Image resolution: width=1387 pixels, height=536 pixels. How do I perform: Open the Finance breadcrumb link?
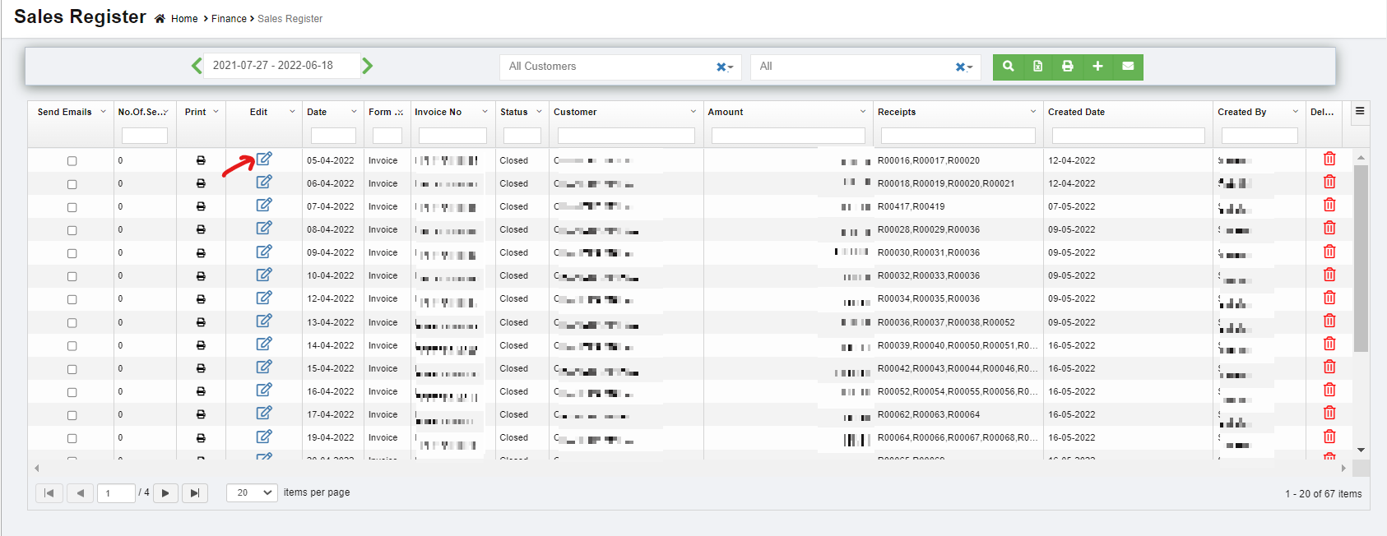pyautogui.click(x=229, y=19)
